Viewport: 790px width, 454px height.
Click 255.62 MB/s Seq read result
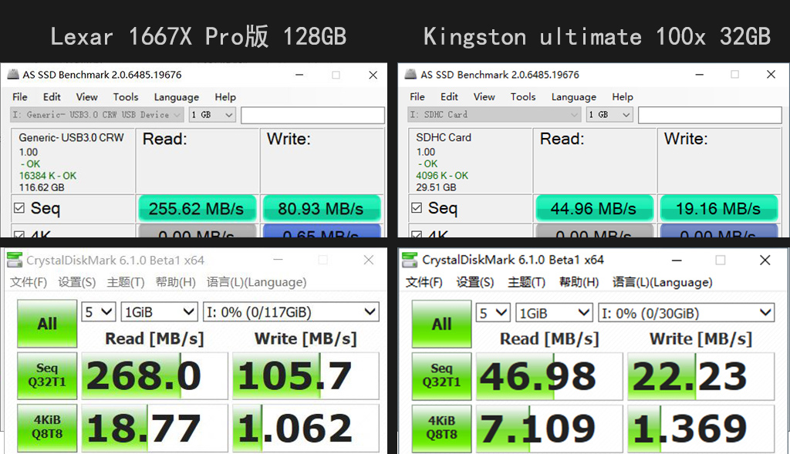point(197,208)
